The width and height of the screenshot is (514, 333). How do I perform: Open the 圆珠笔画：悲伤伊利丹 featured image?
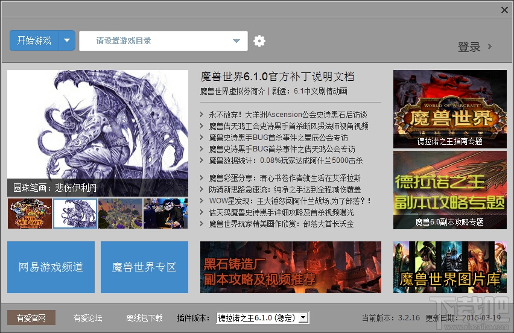coord(98,133)
